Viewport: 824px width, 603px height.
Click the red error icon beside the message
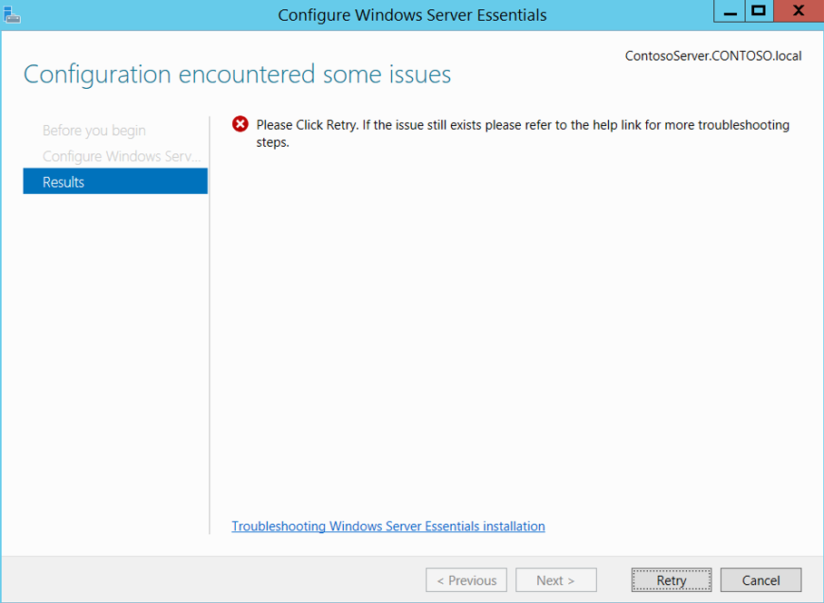pos(240,124)
